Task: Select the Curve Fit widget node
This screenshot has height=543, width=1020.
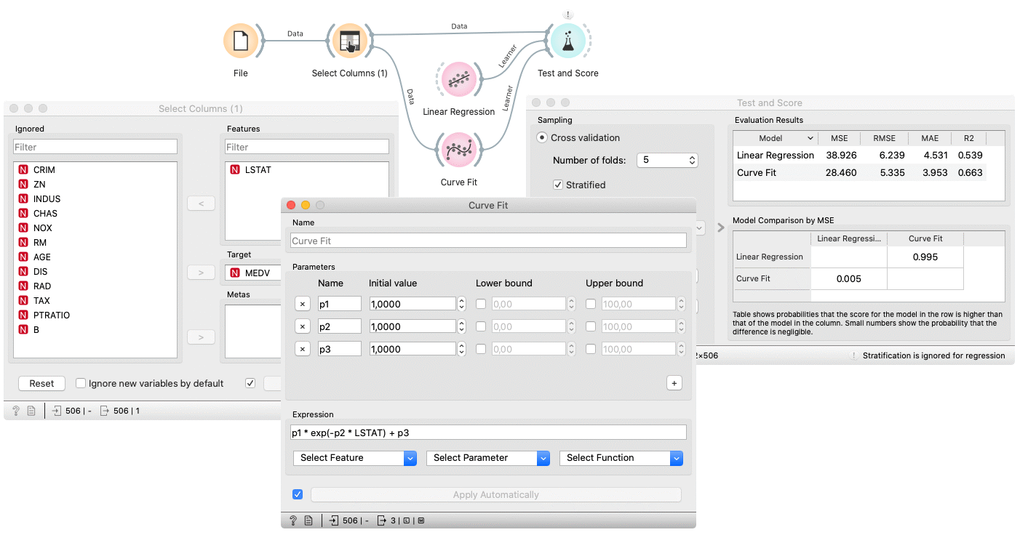Action: tap(459, 149)
